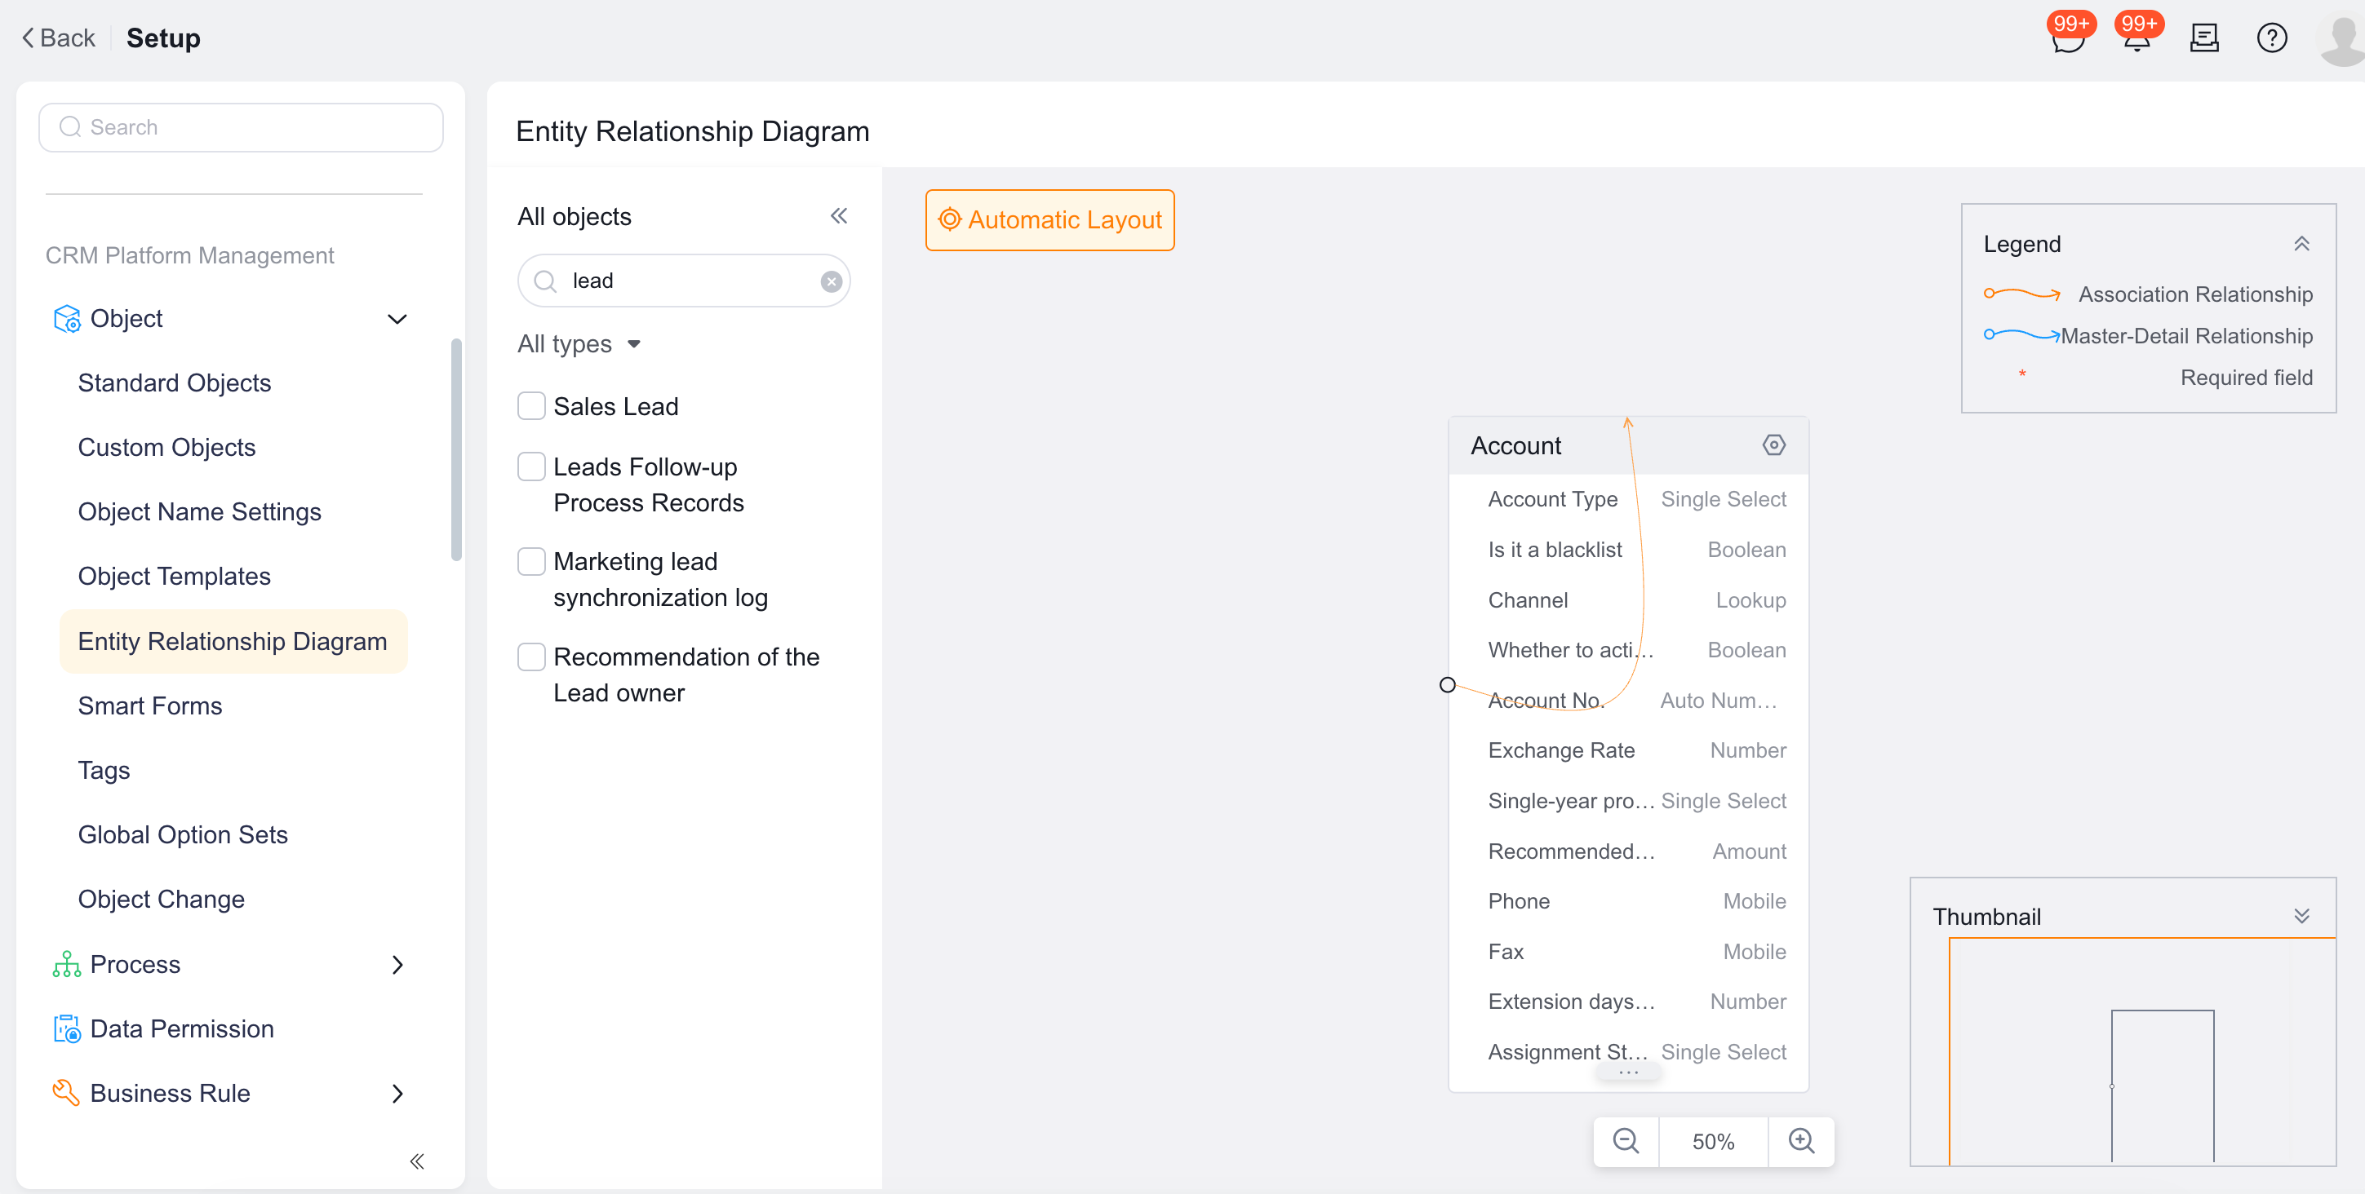Collapse the Object section chevron
2365x1194 pixels.
[x=397, y=320]
